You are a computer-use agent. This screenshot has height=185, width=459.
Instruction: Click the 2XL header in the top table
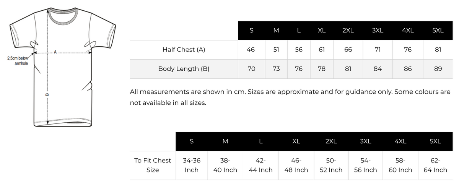point(348,31)
